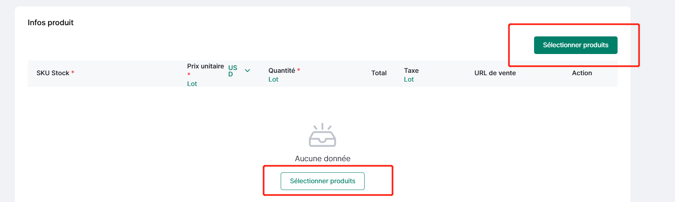Click the red asterisk beside Quantité
The height and width of the screenshot is (202, 675).
pos(298,70)
